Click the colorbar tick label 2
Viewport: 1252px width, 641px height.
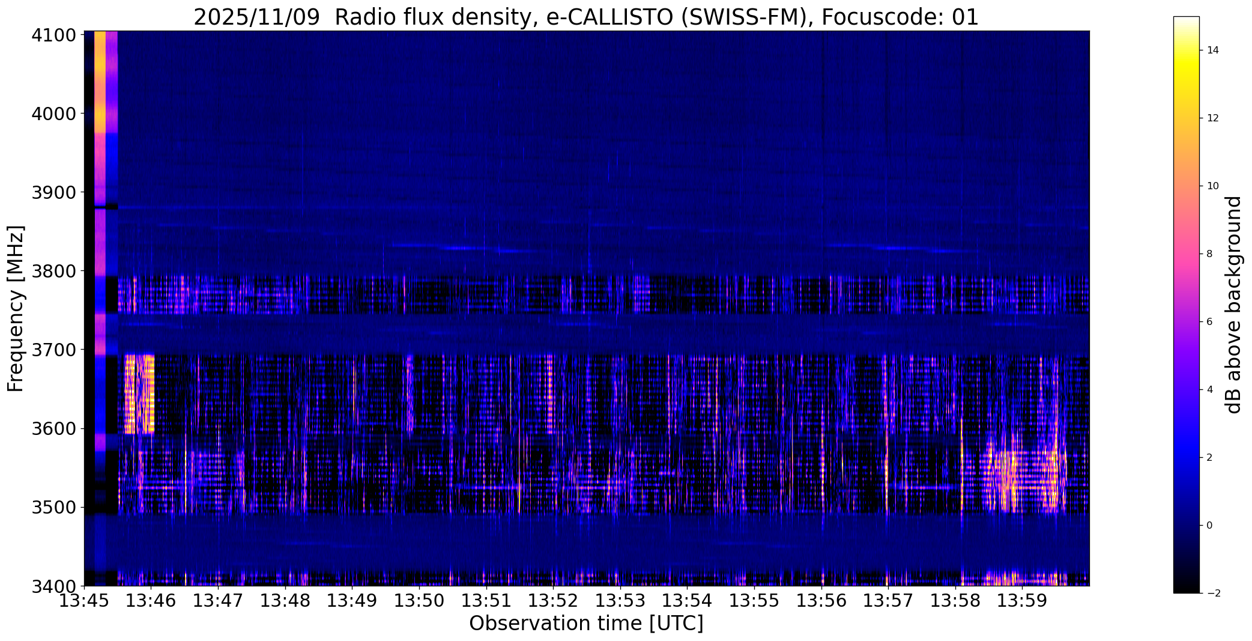1209,458
